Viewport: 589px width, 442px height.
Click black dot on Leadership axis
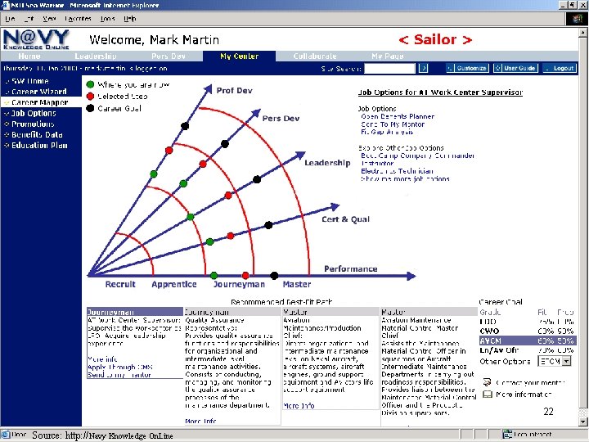tap(257, 179)
